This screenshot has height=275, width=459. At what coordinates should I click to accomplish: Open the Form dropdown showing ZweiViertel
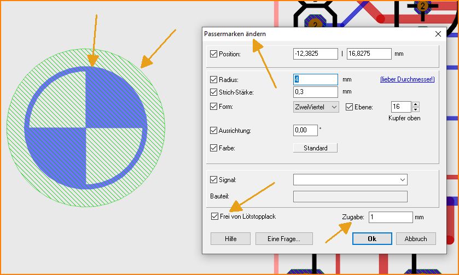[x=316, y=107]
